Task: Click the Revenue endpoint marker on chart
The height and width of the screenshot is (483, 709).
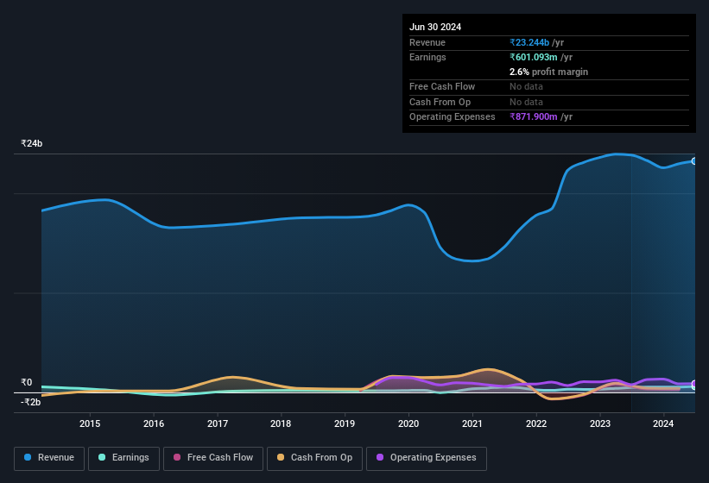Action: point(694,161)
